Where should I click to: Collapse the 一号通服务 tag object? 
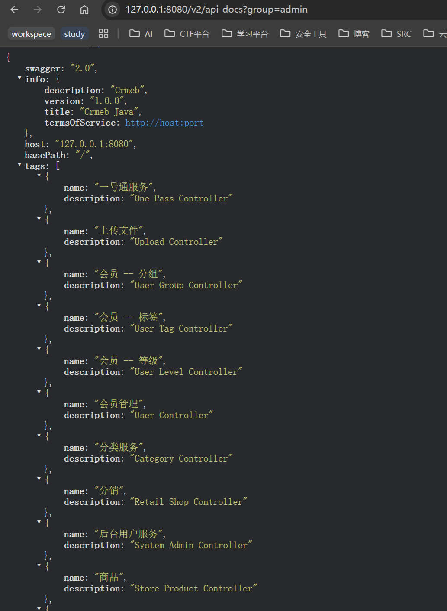[x=39, y=175]
